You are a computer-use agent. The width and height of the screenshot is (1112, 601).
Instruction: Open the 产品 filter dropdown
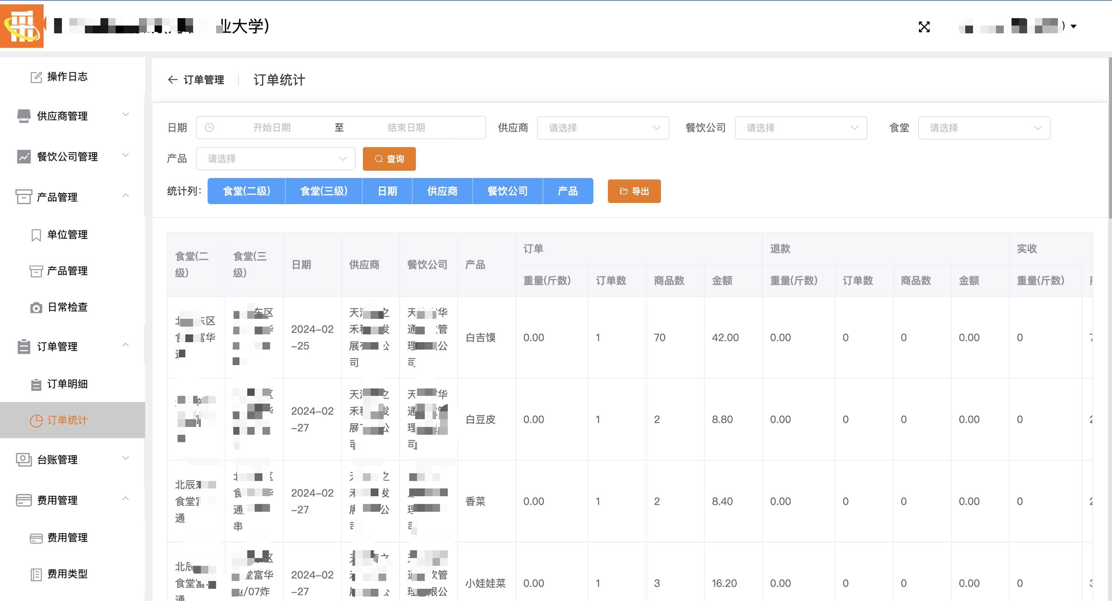pos(276,158)
